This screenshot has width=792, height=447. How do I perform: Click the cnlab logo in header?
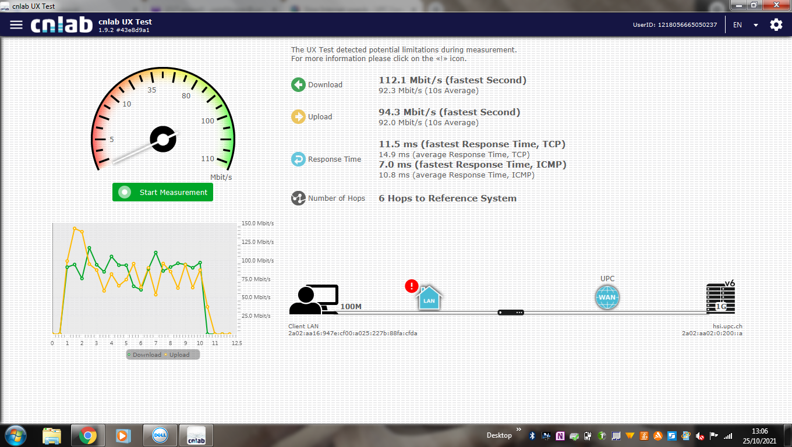click(x=62, y=25)
